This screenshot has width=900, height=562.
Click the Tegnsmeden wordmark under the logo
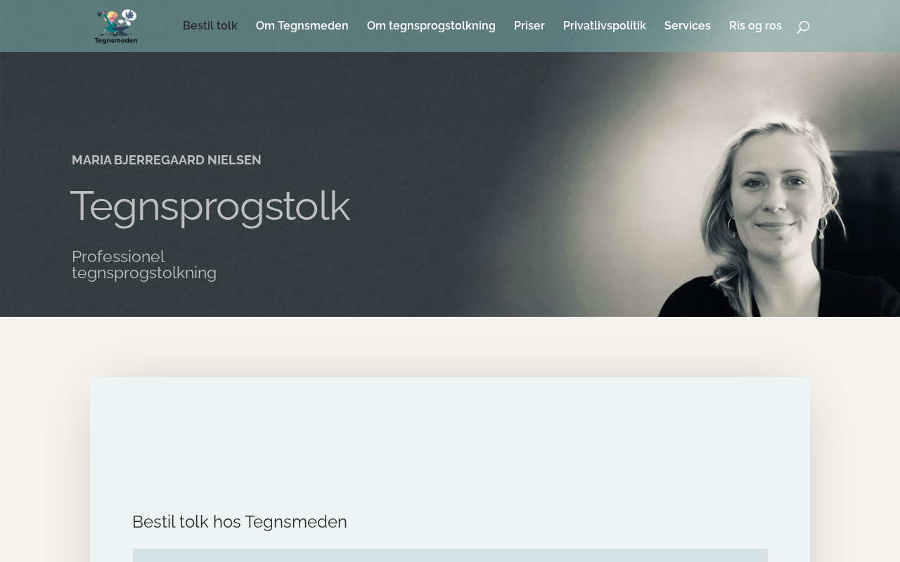point(116,41)
